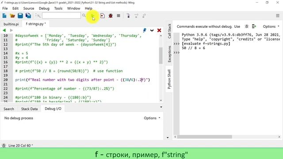Open the Python Shell Options dropdown
This screenshot has width=283, height=159.
271,26
